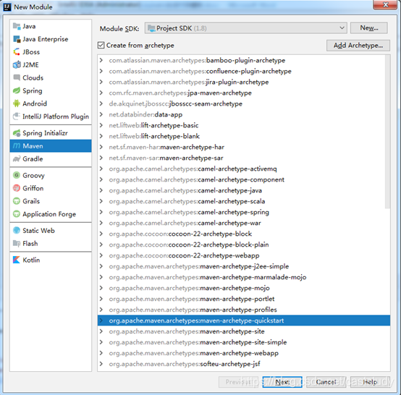Select maven-archetype-marmalade-mojo row
The width and height of the screenshot is (401, 395).
[x=244, y=277]
